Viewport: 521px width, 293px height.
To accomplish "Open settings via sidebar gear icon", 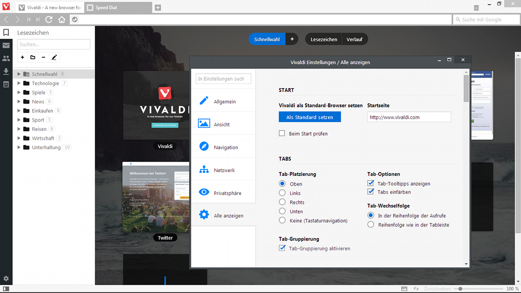I will click(x=6, y=279).
